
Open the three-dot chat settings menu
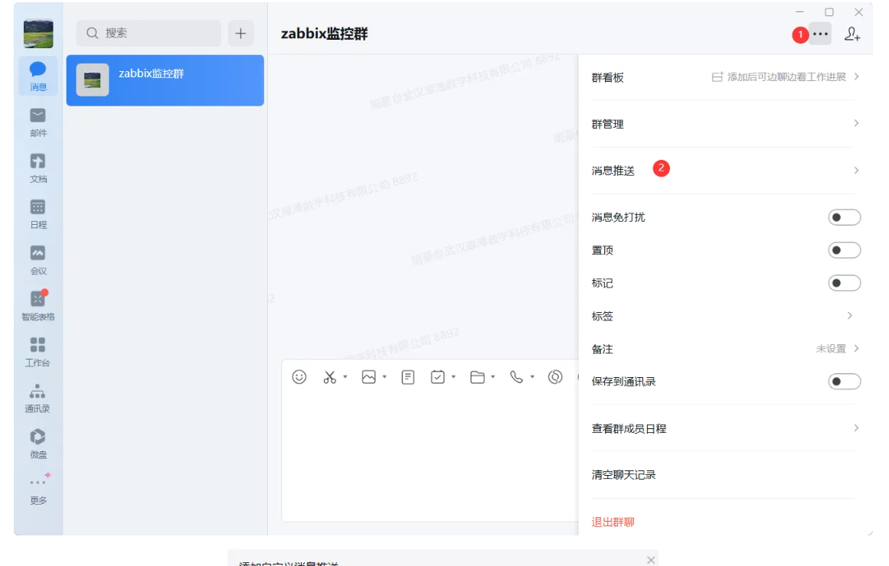point(820,34)
